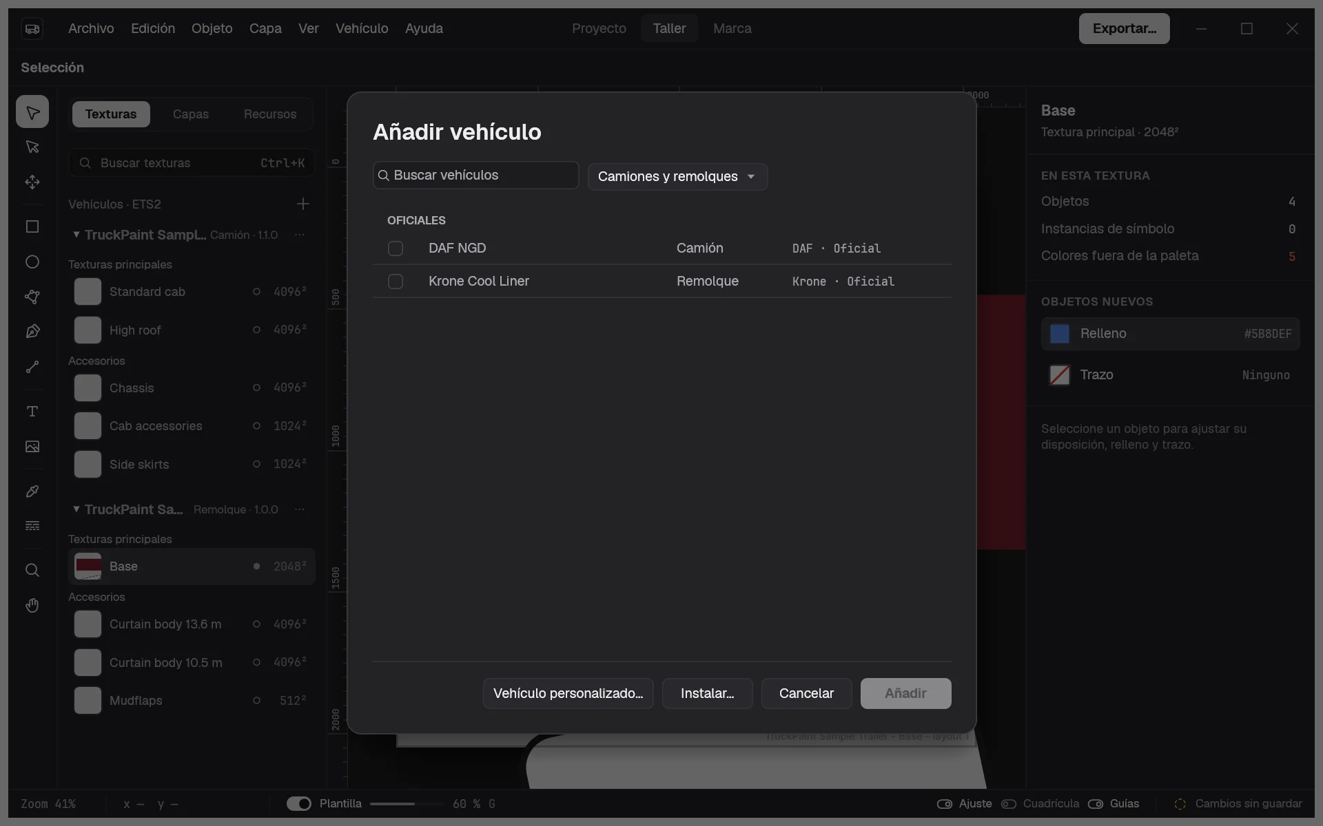Add a vehicle with the plus icon
Screen dimensions: 1323x826
(x=303, y=204)
